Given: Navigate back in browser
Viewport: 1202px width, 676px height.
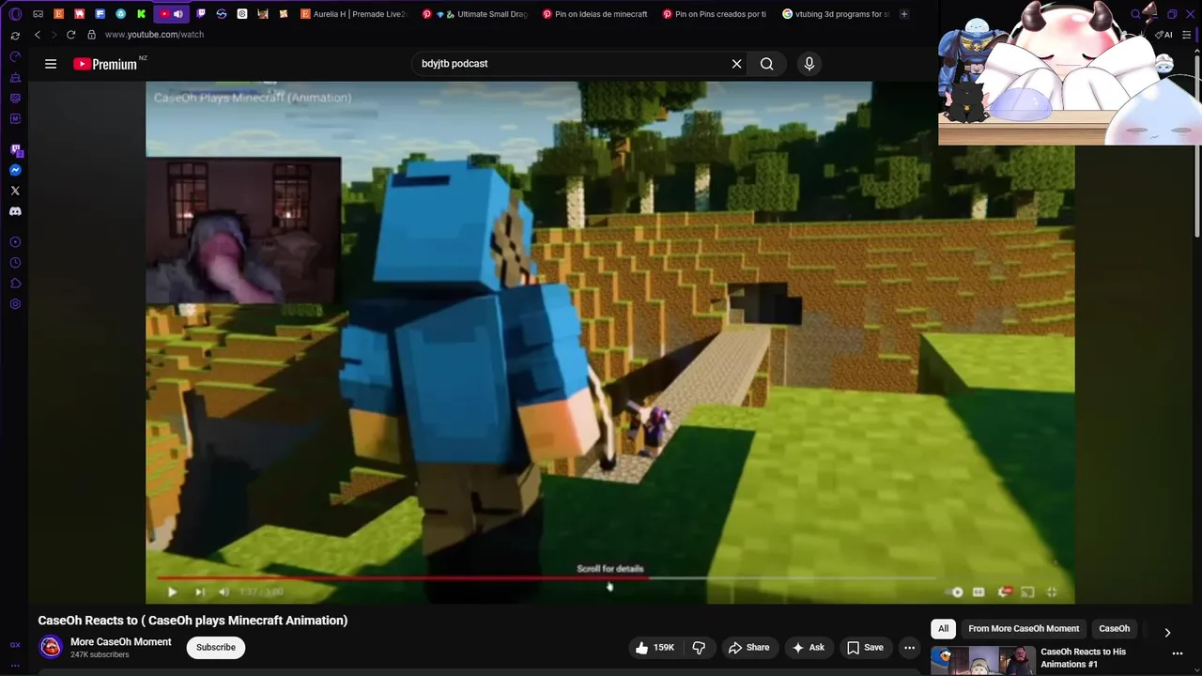Looking at the screenshot, I should (38, 35).
